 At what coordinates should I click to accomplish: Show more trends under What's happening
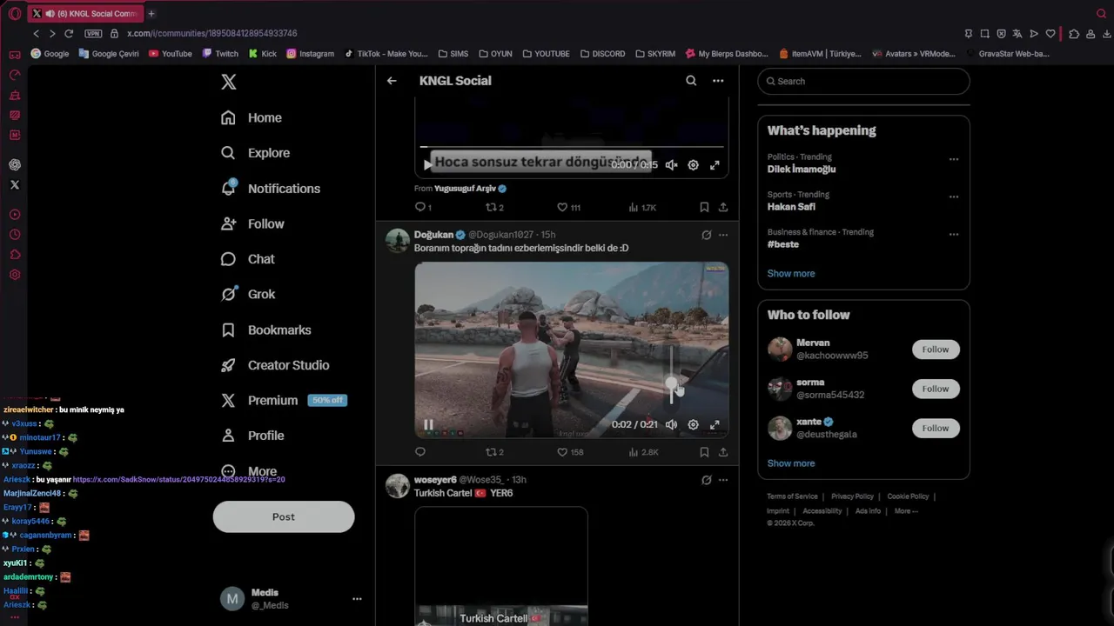[x=791, y=273]
